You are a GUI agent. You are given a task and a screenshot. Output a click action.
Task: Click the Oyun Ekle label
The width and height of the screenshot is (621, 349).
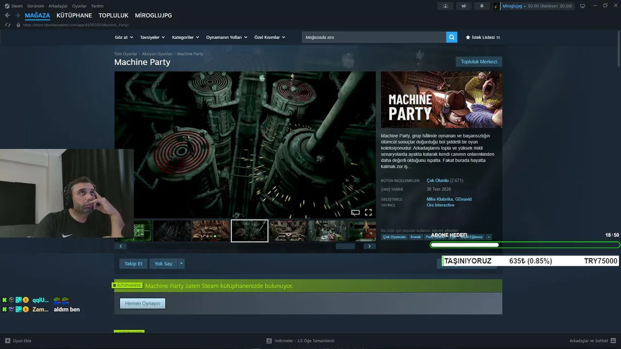[x=22, y=341]
